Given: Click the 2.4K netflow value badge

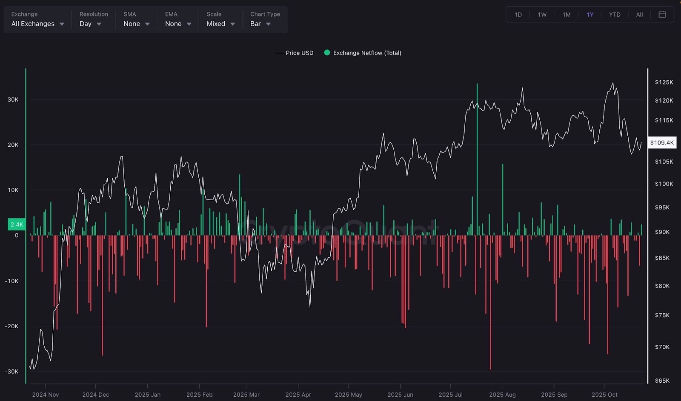Looking at the screenshot, I should (x=17, y=225).
